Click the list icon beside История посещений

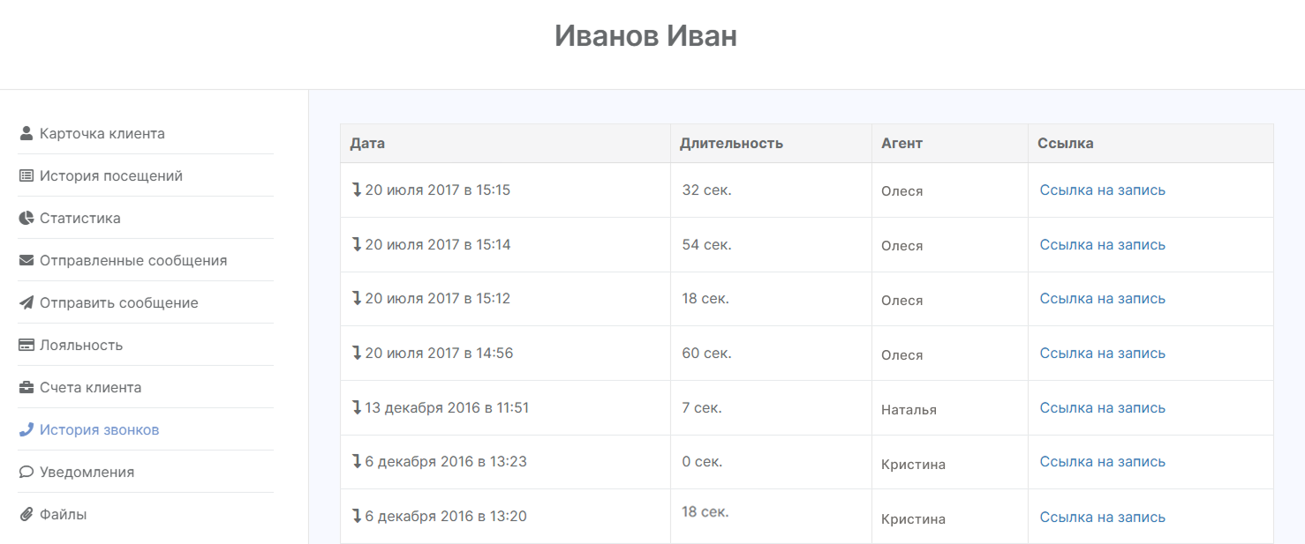26,176
